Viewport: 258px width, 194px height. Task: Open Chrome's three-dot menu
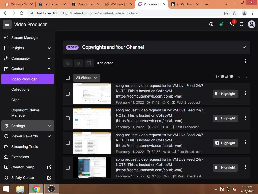(252, 13)
